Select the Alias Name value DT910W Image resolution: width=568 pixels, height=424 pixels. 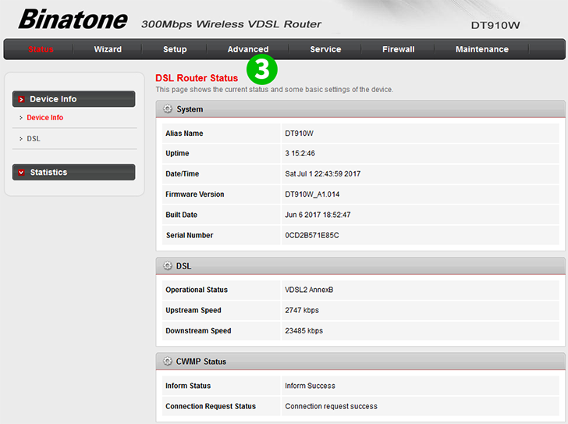pos(299,134)
